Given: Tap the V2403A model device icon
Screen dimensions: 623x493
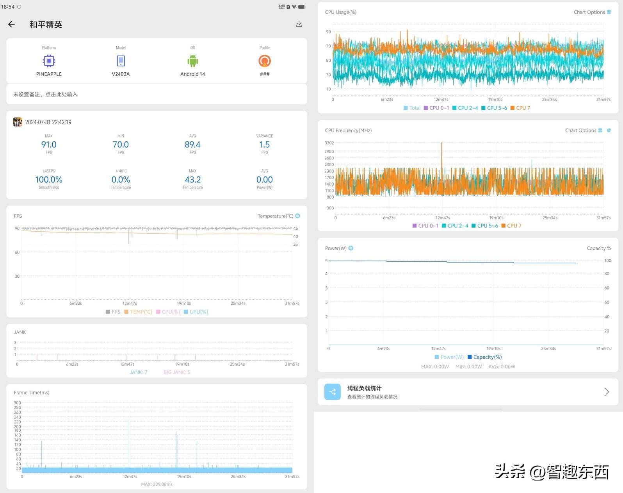Looking at the screenshot, I should 121,61.
